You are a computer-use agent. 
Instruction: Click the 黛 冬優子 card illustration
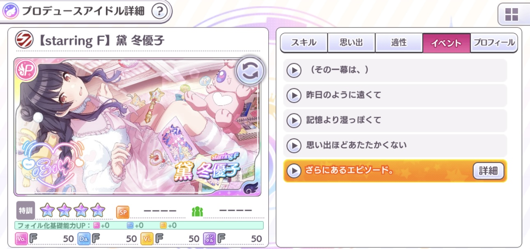coord(138,127)
